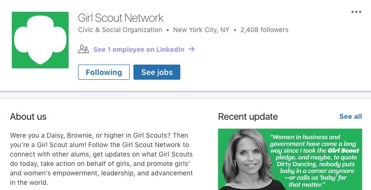This screenshot has width=371, height=190.
Task: Click the Civic & Social Organization label
Action: (120, 30)
